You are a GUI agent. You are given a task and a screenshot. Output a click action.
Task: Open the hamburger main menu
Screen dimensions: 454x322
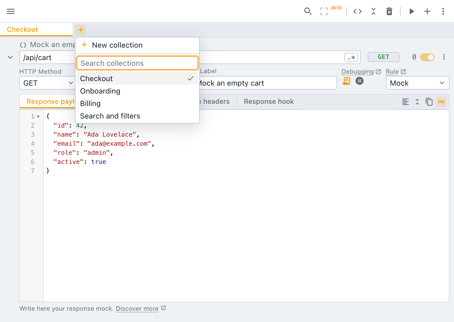11,11
